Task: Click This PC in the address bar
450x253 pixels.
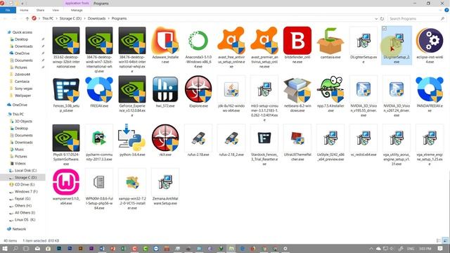Action: pos(48,18)
